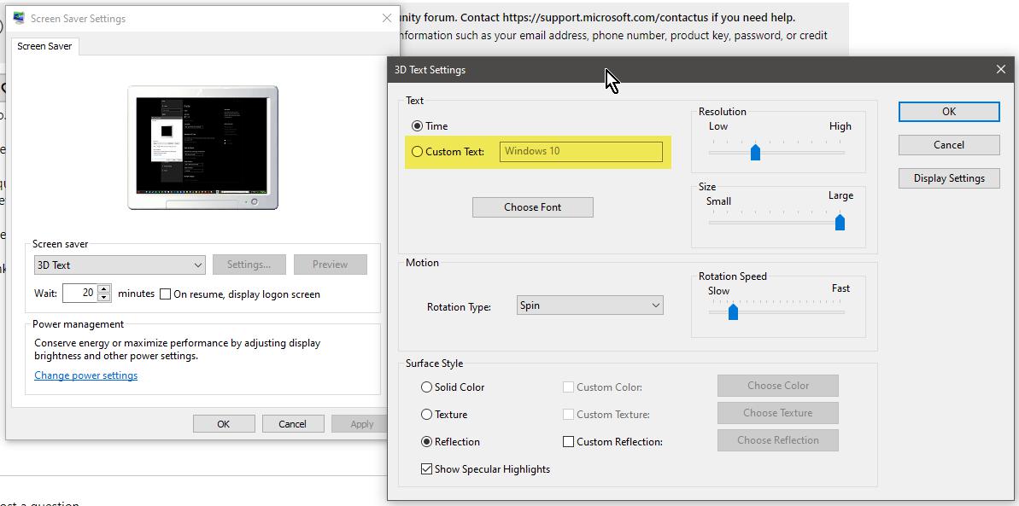
Task: Open the screen saver selection dropdown
Action: click(x=120, y=265)
